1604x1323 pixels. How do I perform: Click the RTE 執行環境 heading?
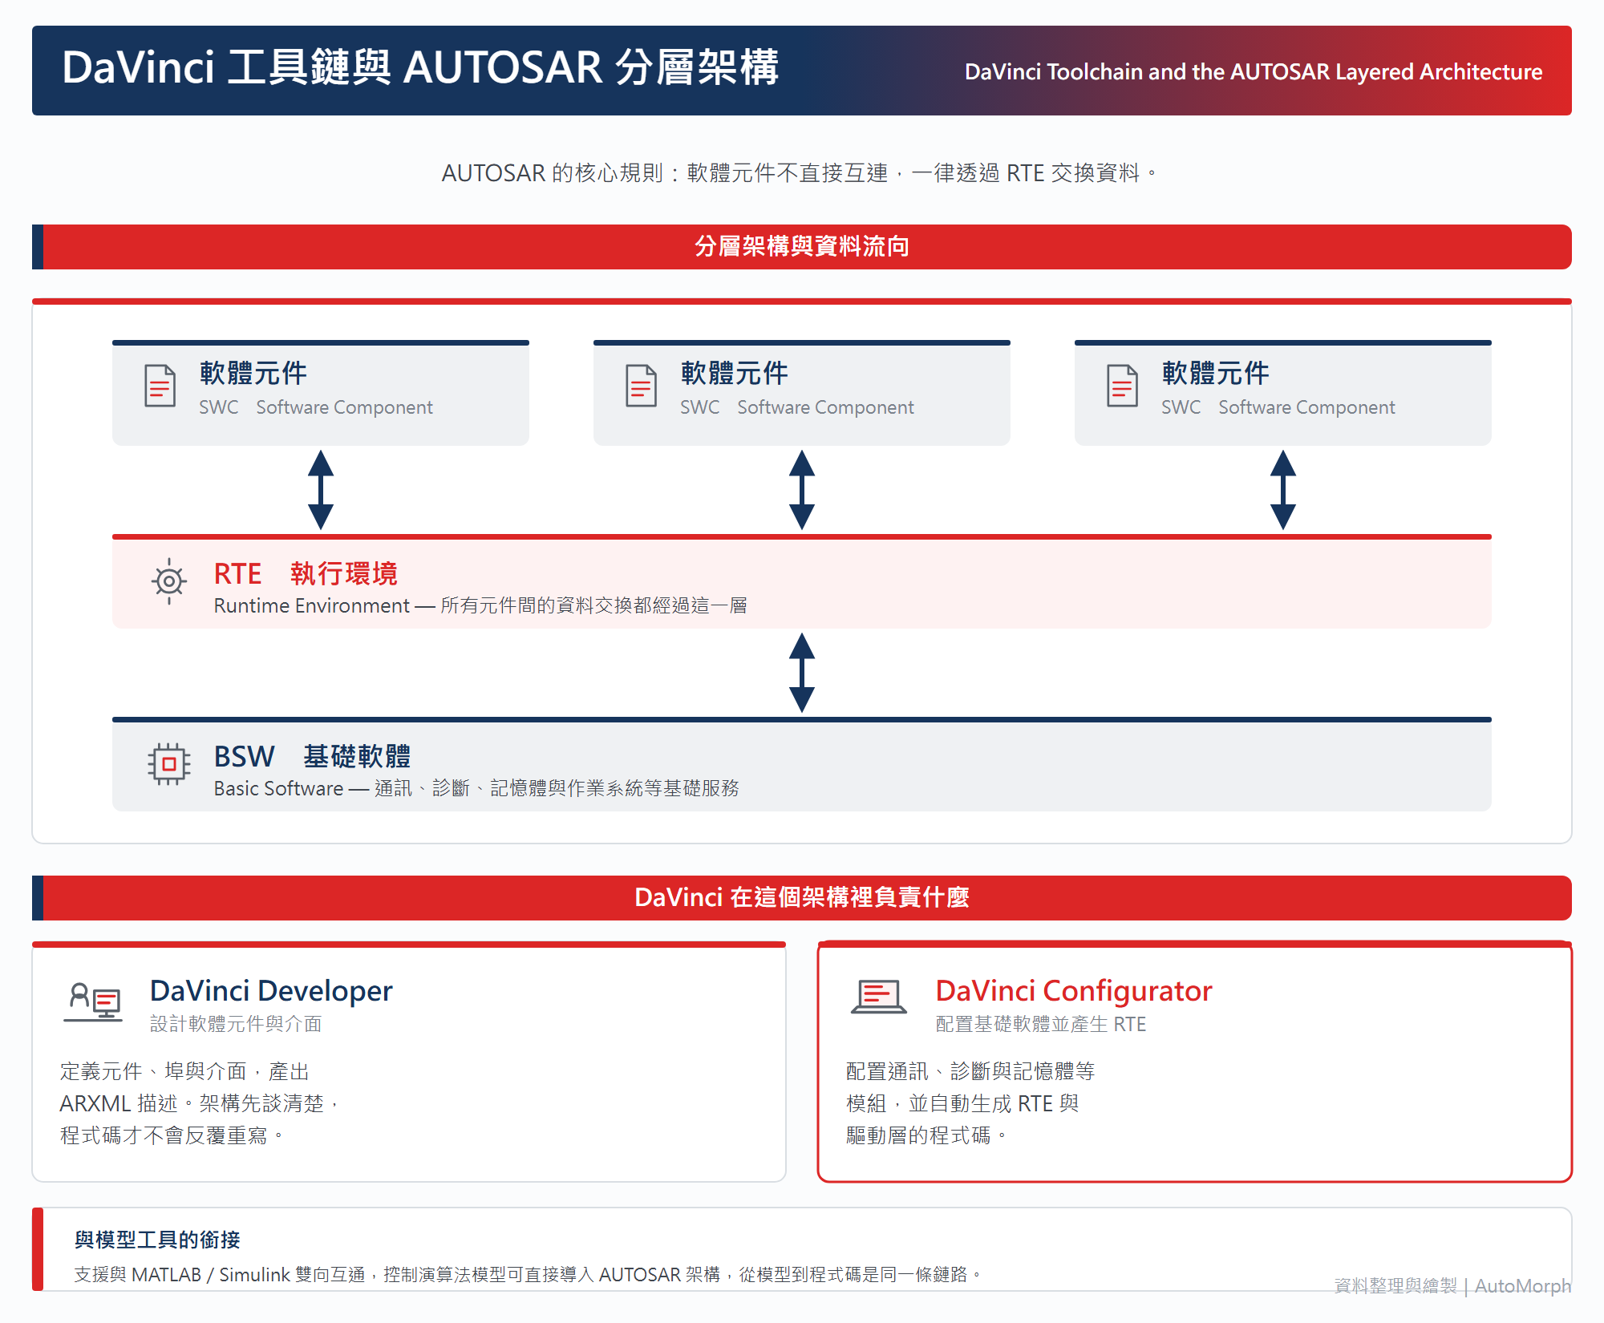tap(306, 574)
